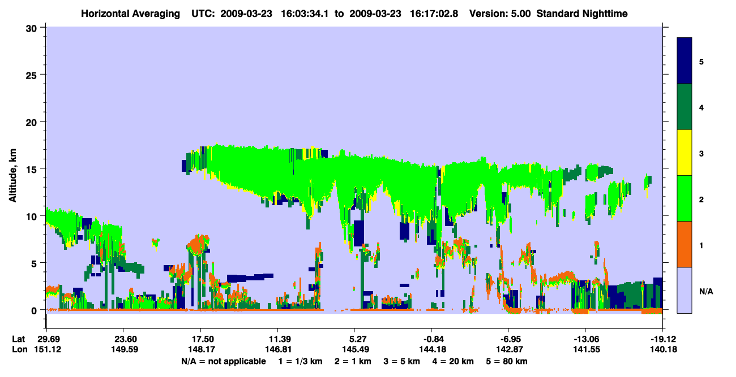Click the end time '16:17:02.8'
This screenshot has height=377, width=736.
[434, 13]
